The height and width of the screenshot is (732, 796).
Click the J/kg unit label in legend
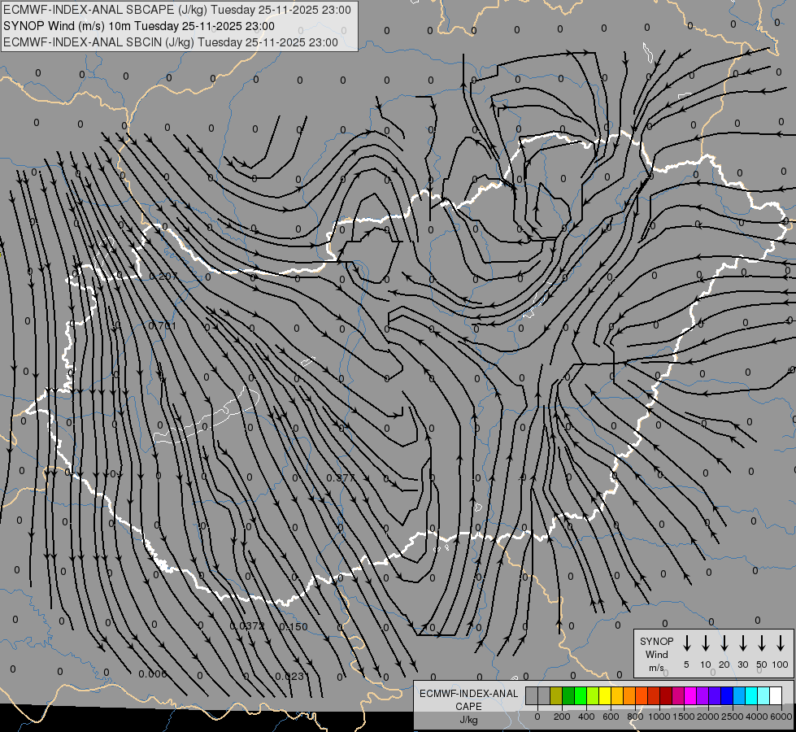coord(468,720)
